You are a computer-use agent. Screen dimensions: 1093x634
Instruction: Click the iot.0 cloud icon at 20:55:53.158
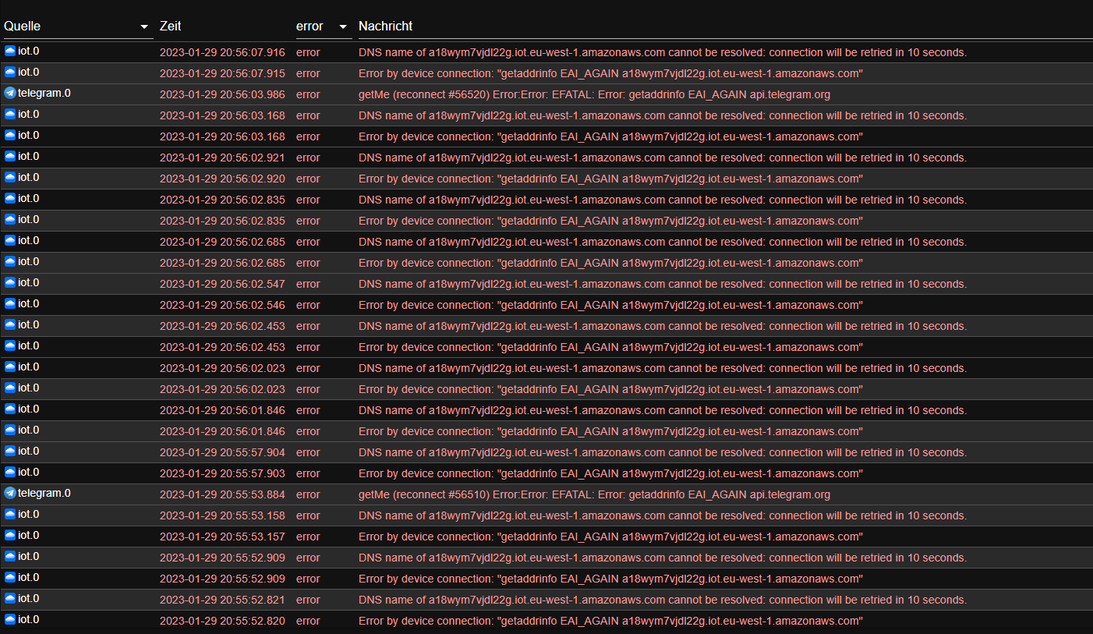pos(10,514)
